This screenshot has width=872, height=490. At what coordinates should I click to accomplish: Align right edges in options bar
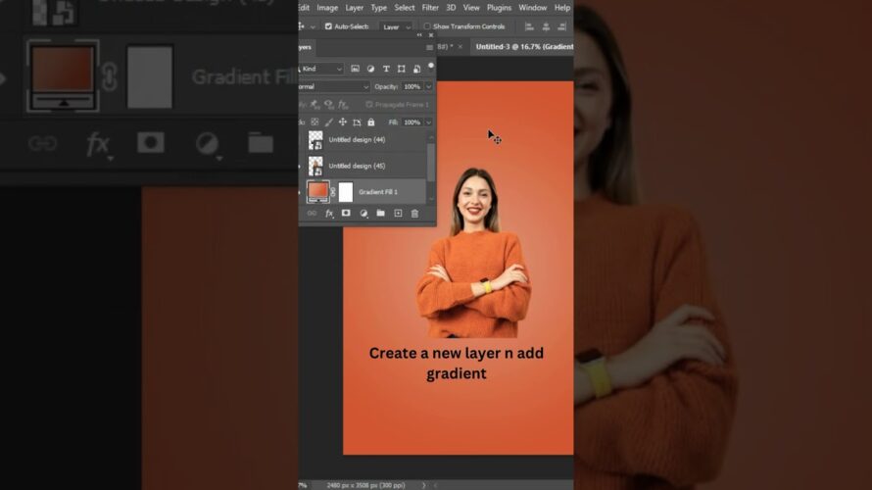tap(562, 26)
